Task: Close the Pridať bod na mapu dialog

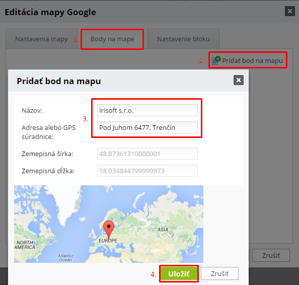Action: 239,80
